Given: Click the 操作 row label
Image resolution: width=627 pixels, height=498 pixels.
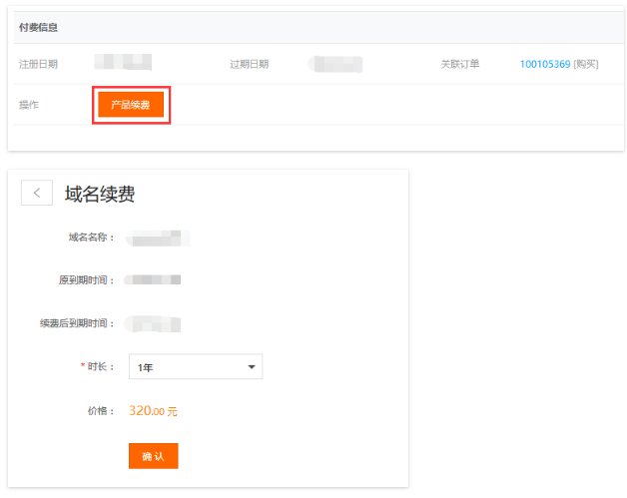Looking at the screenshot, I should pos(29,105).
